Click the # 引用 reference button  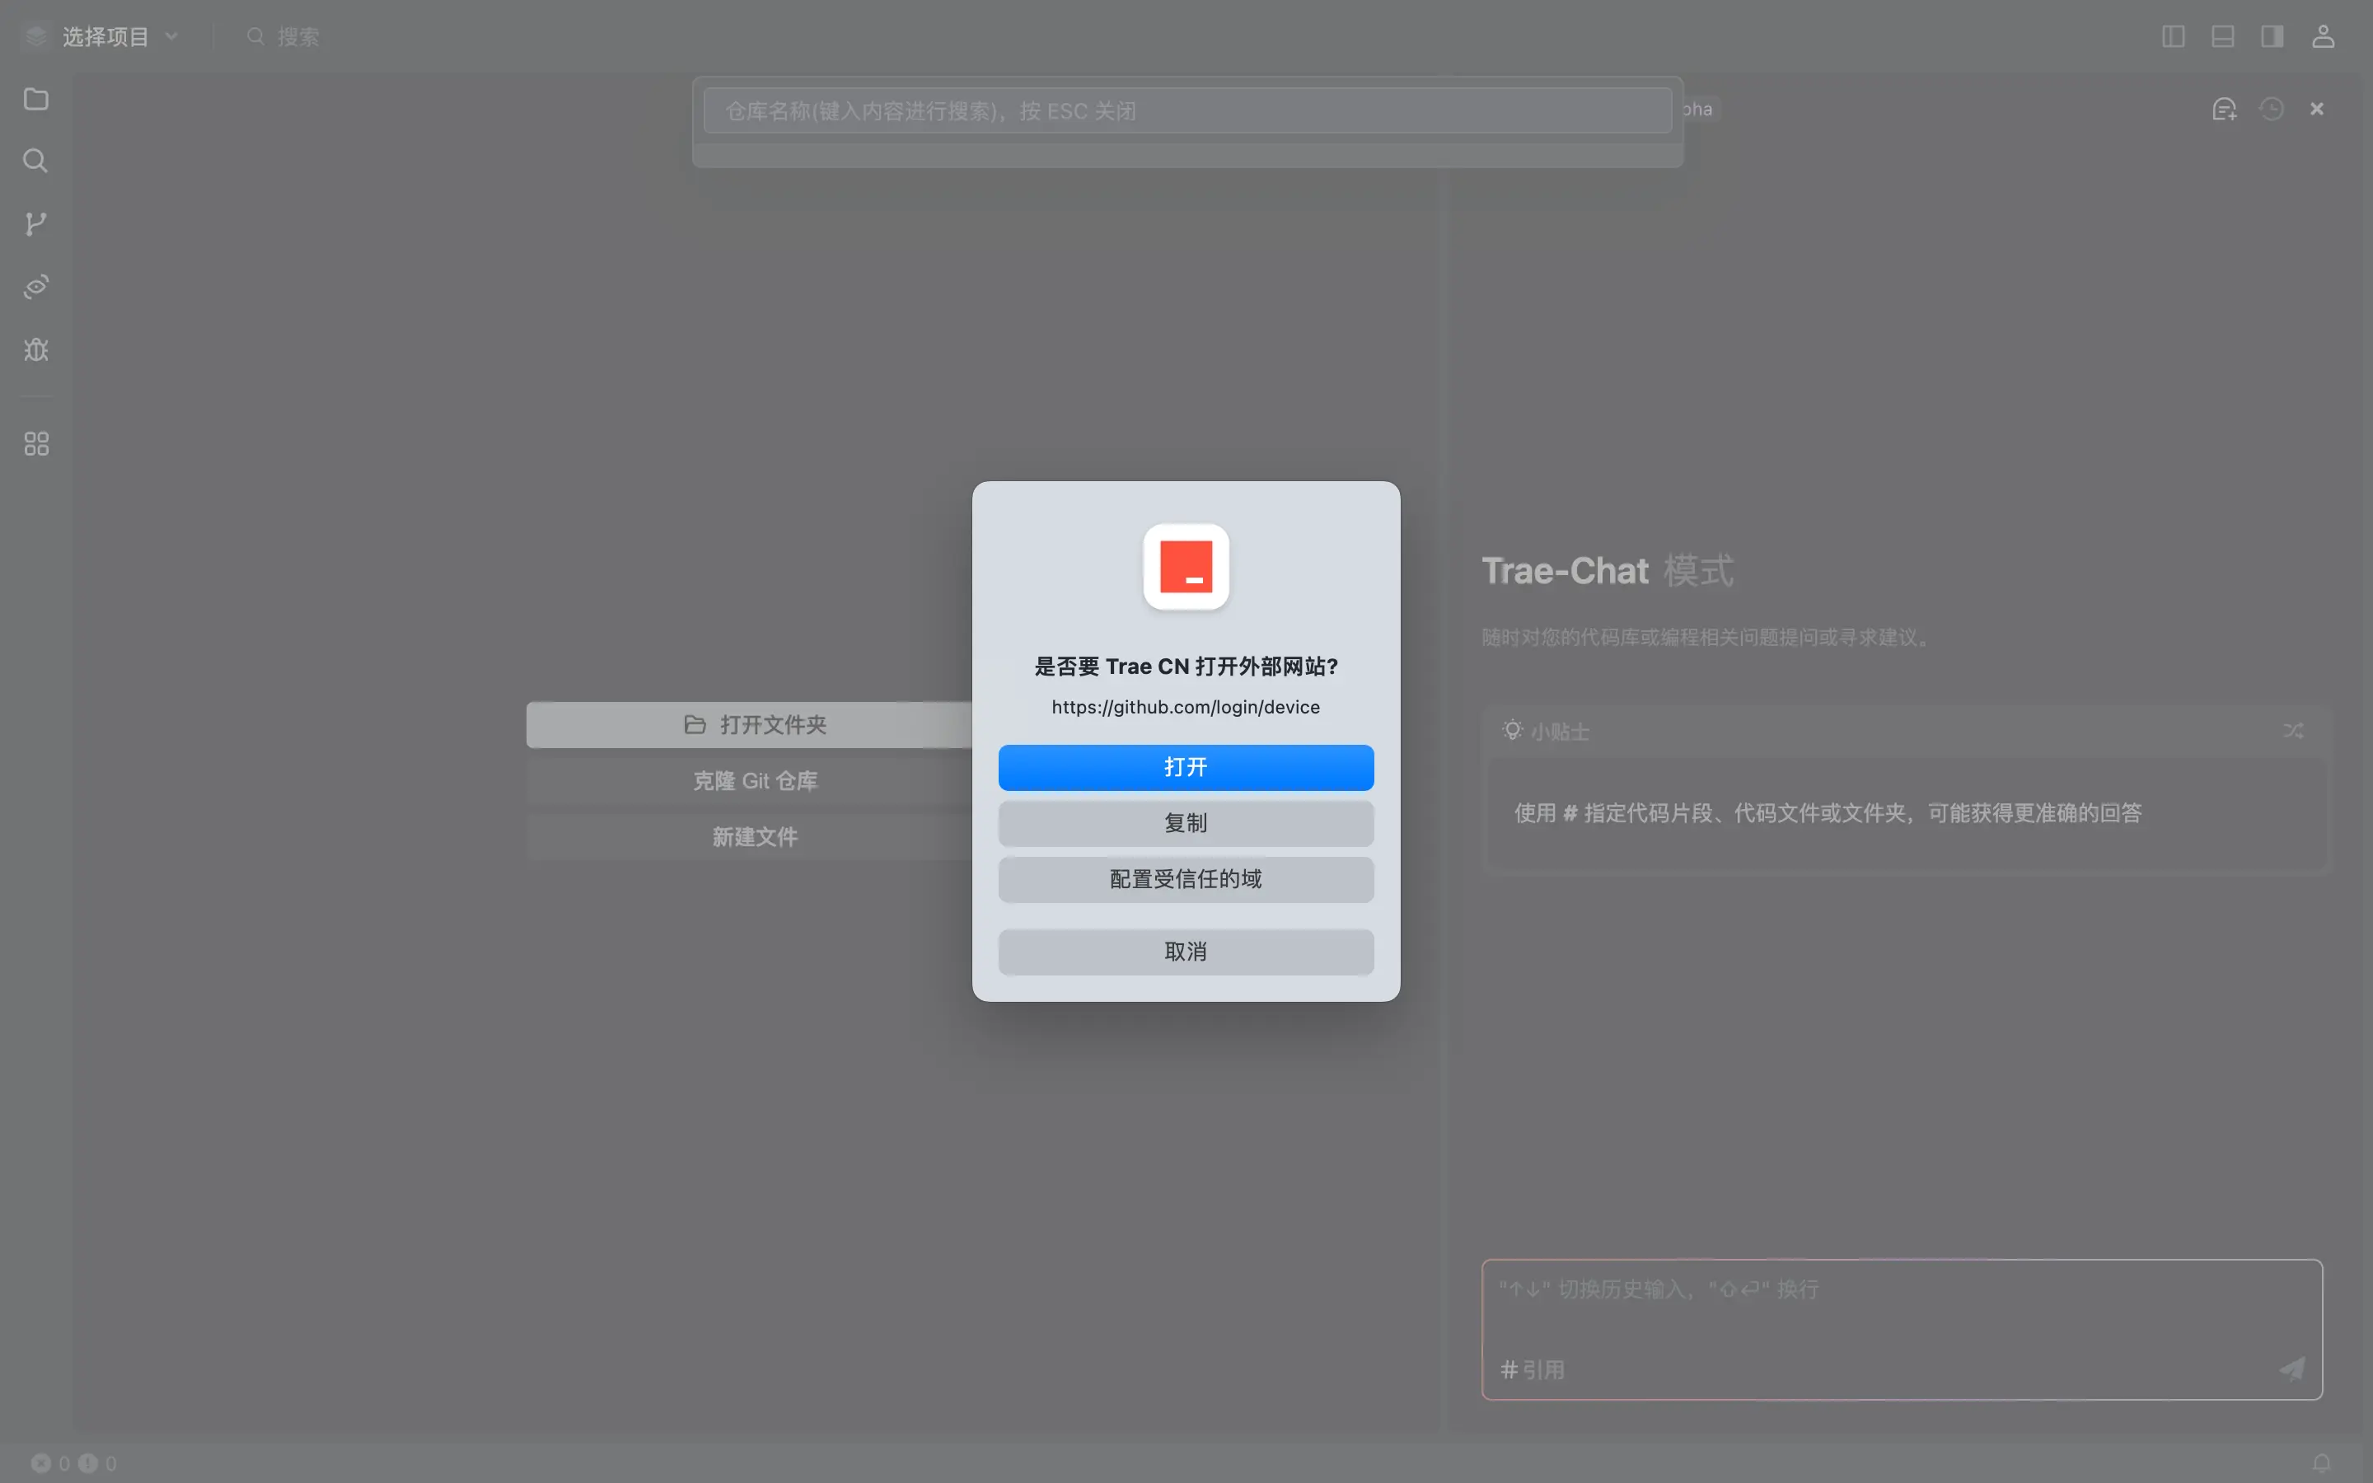(x=1533, y=1369)
